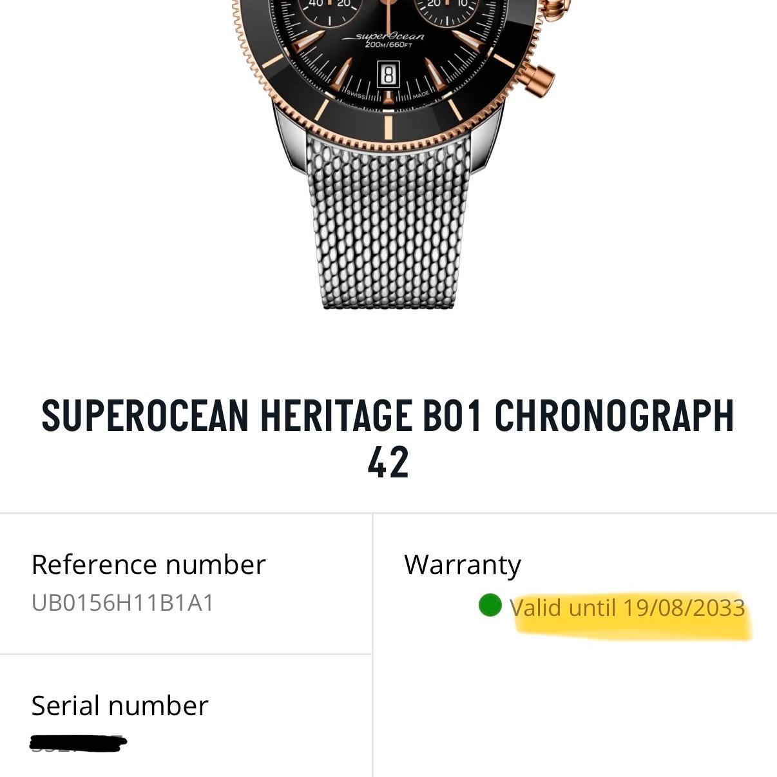Image resolution: width=777 pixels, height=777 pixels.
Task: Click the Serial number label
Action: coord(120,705)
